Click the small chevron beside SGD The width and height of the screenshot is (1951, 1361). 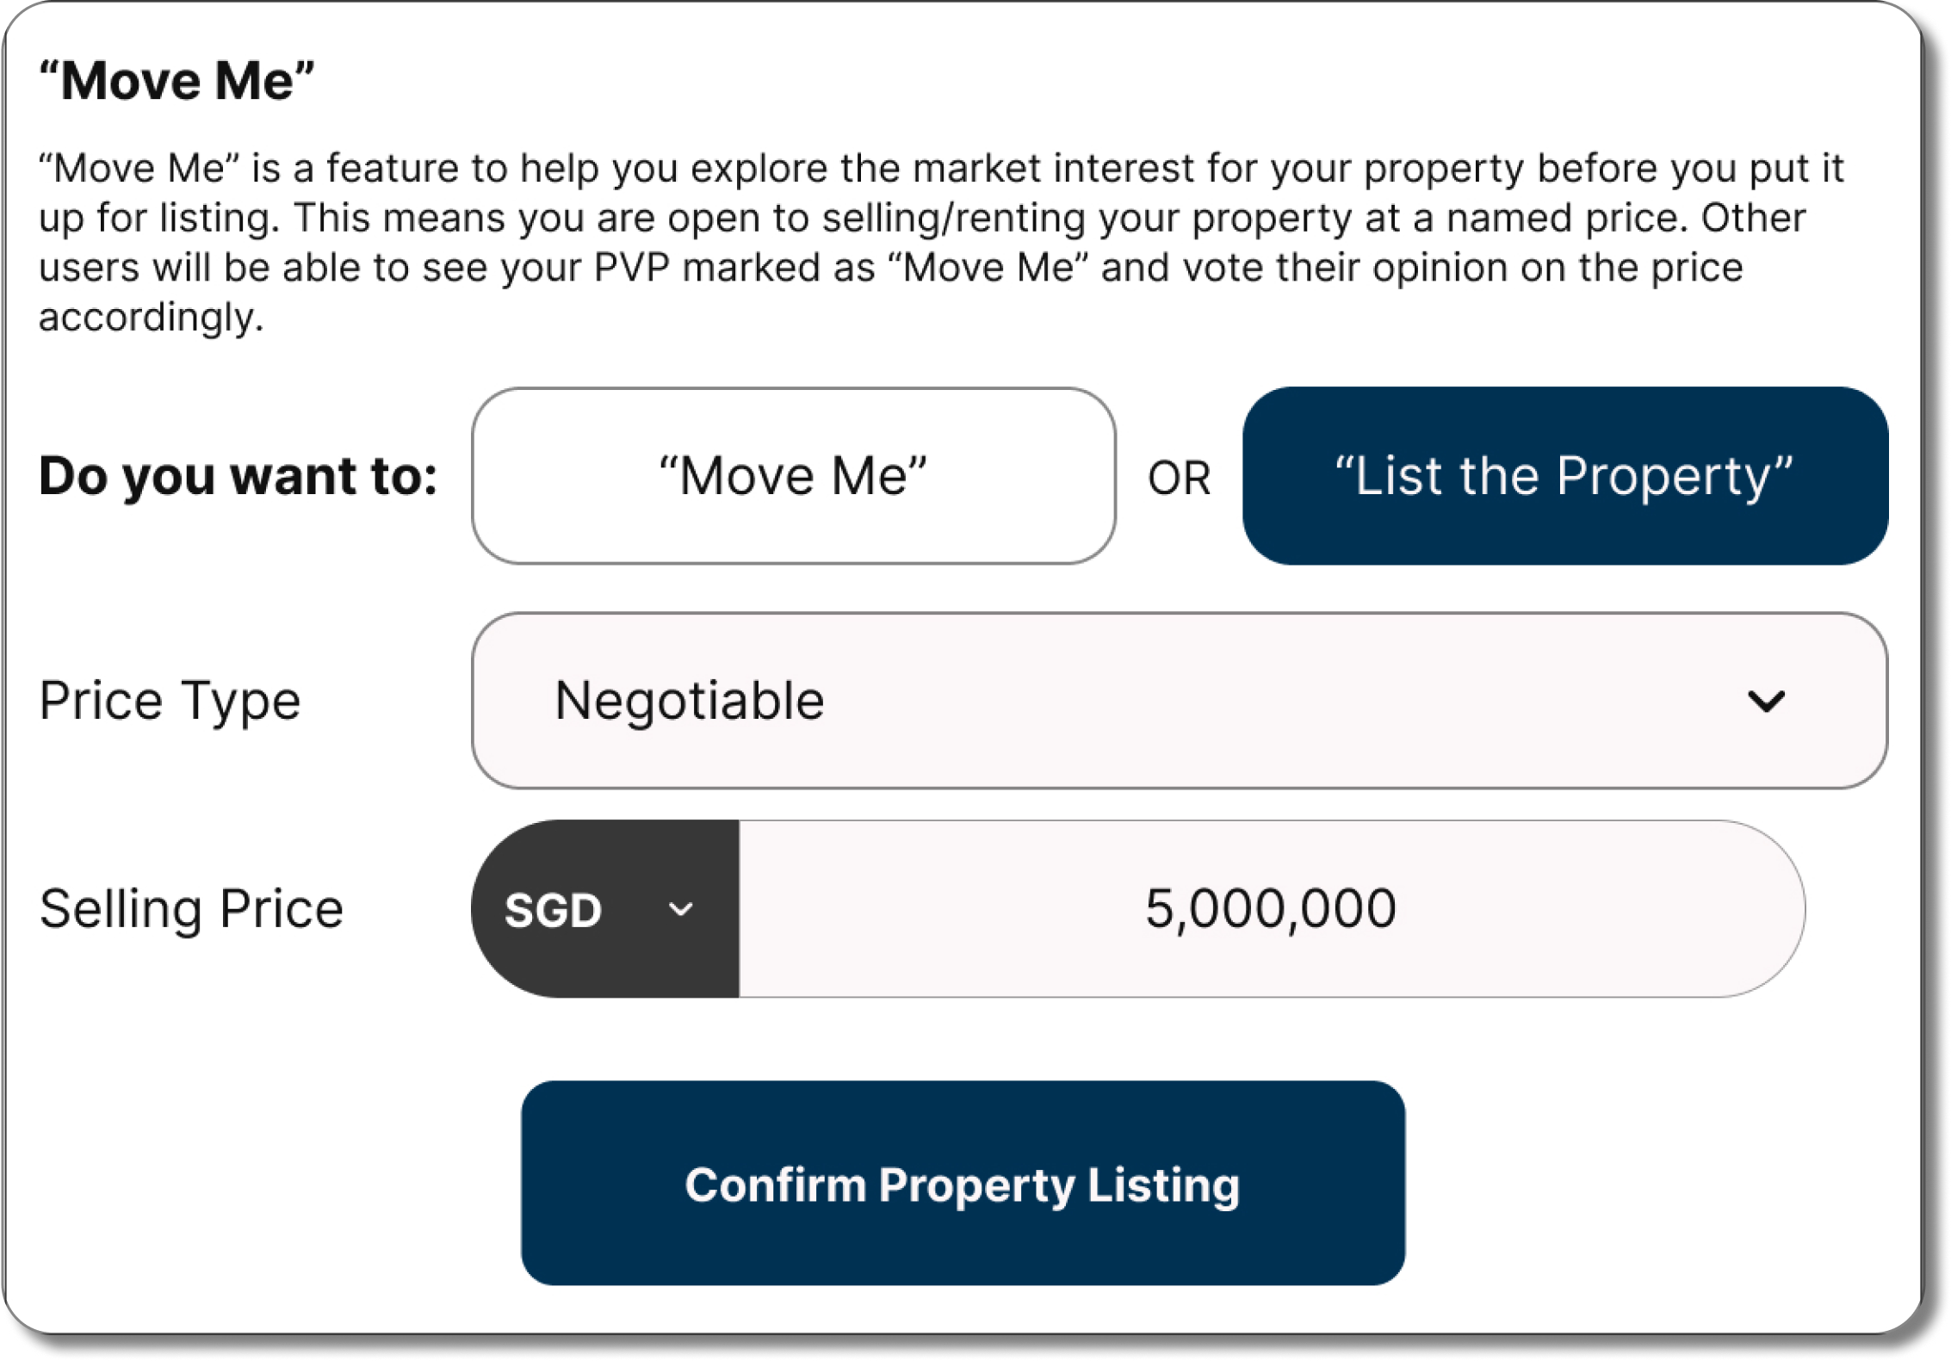coord(680,909)
